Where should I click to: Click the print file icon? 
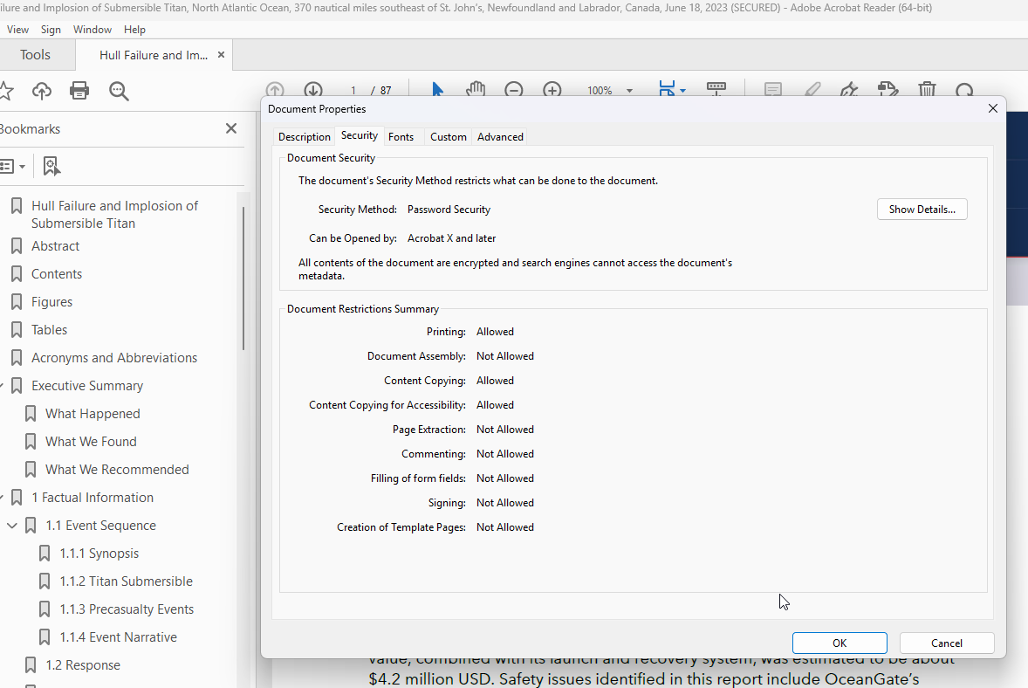pyautogui.click(x=79, y=91)
